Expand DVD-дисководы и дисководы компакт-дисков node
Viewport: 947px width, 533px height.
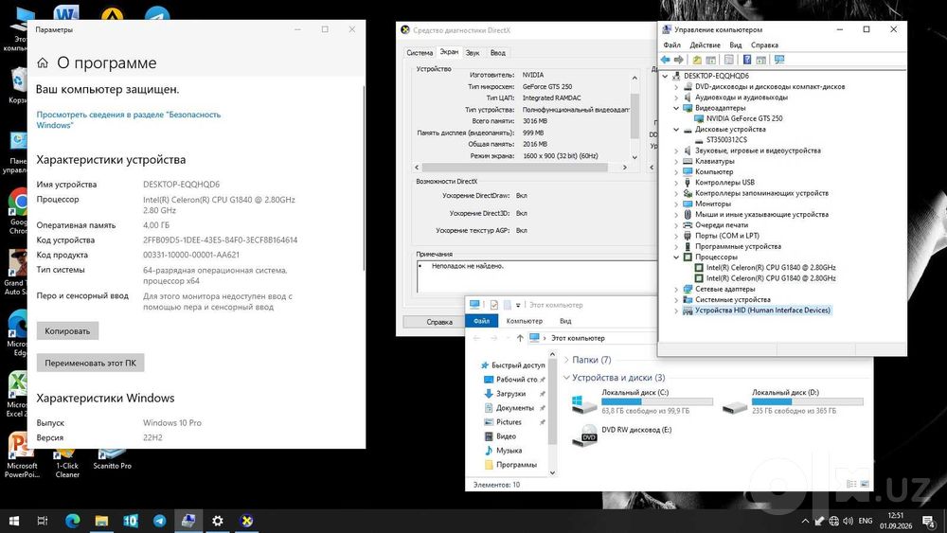676,87
